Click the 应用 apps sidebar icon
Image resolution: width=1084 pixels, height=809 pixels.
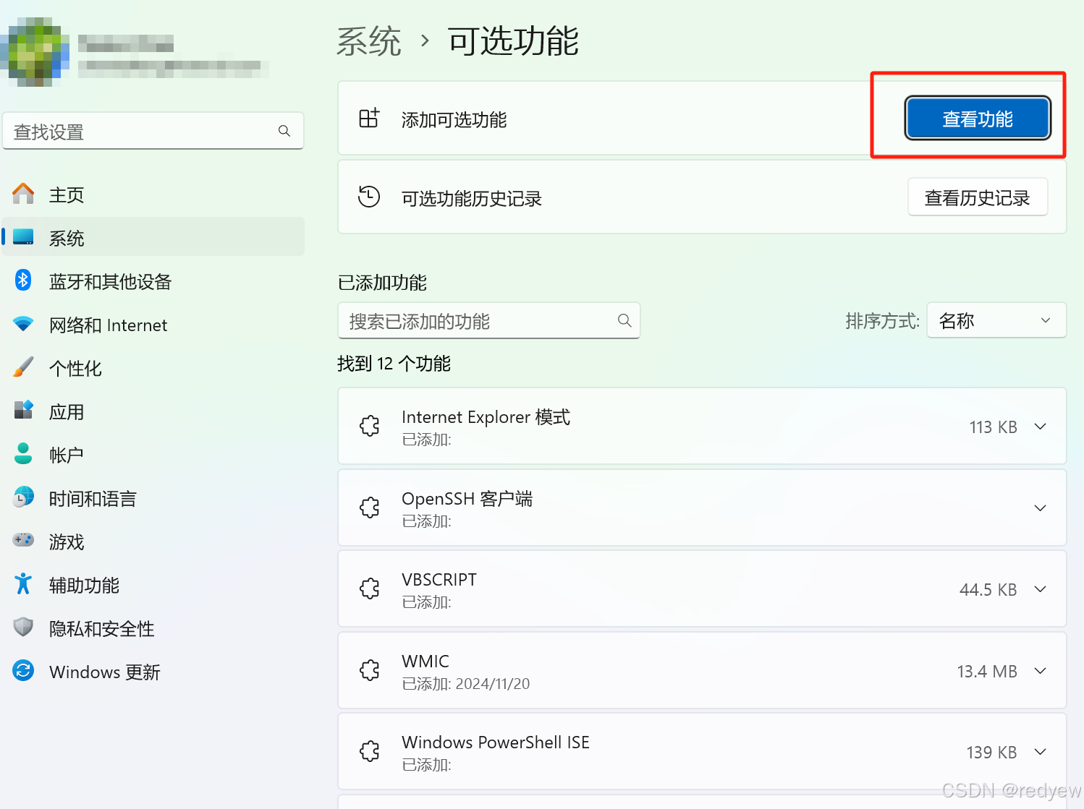click(23, 411)
